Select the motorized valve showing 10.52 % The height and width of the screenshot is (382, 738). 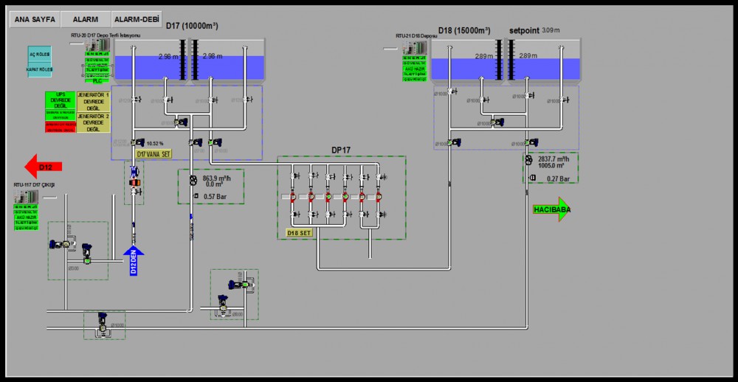pos(137,142)
